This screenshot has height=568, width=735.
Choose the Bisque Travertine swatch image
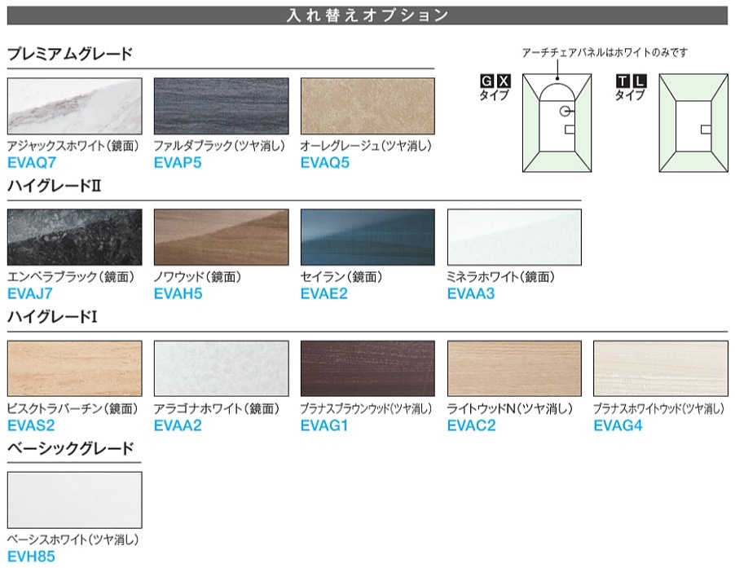pos(74,369)
